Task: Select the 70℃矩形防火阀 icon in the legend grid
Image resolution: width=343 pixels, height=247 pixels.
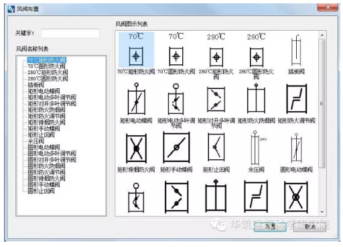Action: click(136, 50)
